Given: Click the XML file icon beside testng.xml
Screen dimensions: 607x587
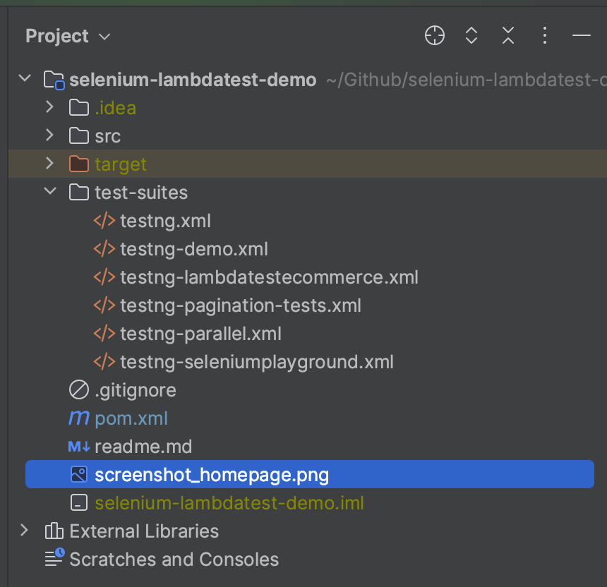Looking at the screenshot, I should 103,220.
